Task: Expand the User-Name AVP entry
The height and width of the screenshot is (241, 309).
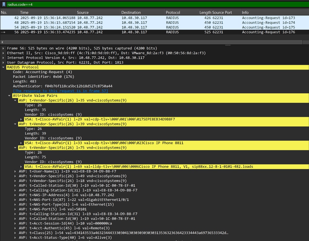Action: point(15,171)
